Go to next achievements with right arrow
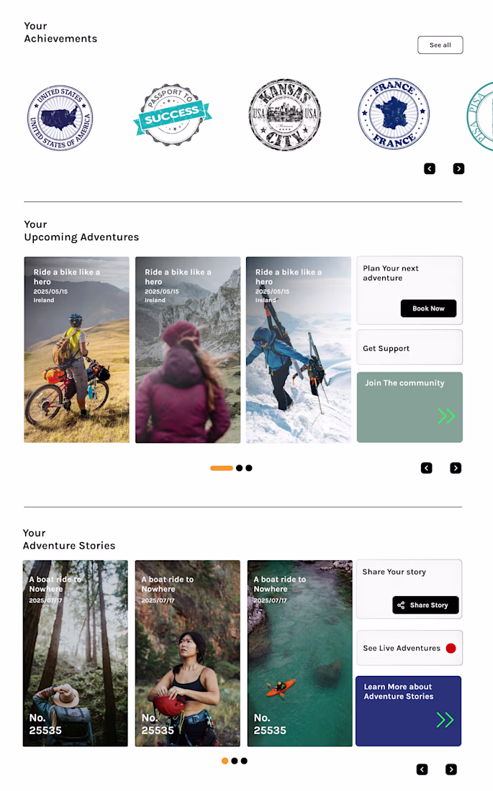 click(x=458, y=168)
